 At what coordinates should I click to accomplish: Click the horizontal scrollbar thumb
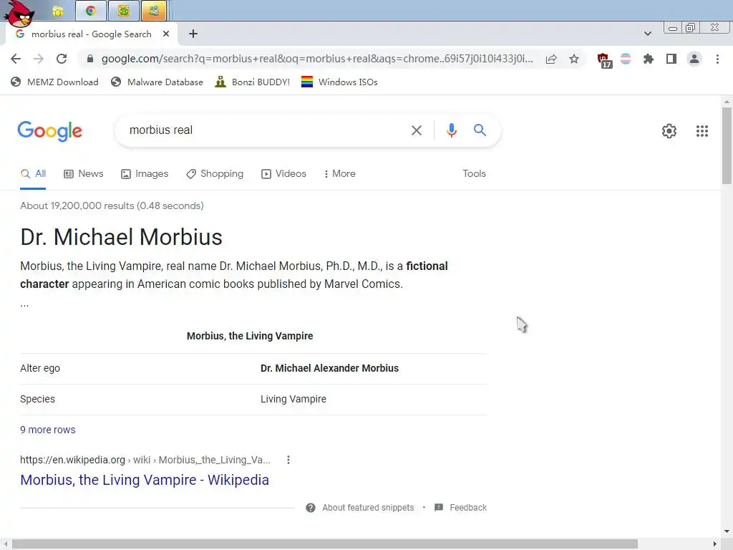(325, 544)
